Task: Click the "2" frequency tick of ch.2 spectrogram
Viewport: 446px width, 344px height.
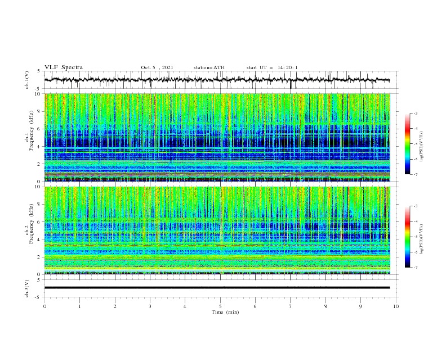Action: click(x=40, y=257)
